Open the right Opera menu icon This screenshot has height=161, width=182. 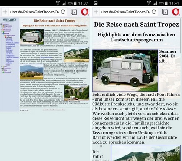pos(175,12)
